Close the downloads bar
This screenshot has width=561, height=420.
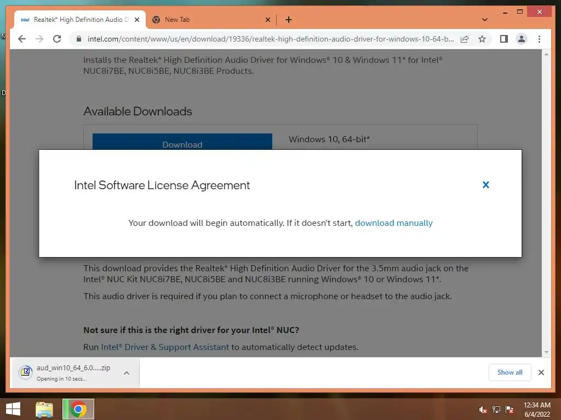[x=541, y=372]
